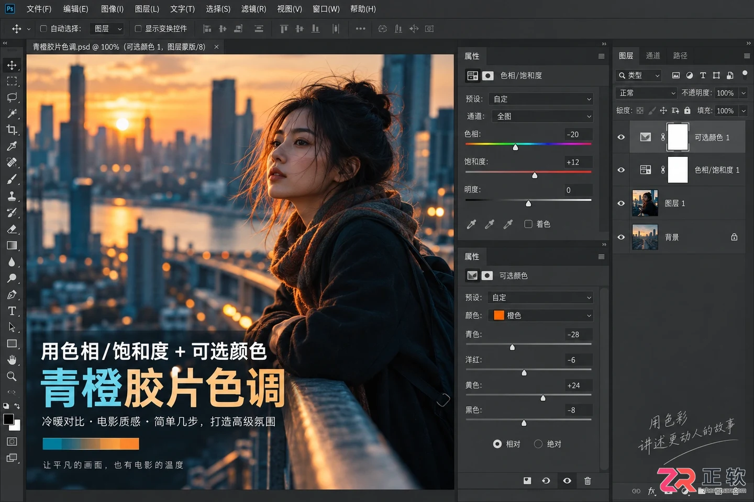Click the delete adjustment trash icon
This screenshot has width=754, height=502.
click(587, 481)
